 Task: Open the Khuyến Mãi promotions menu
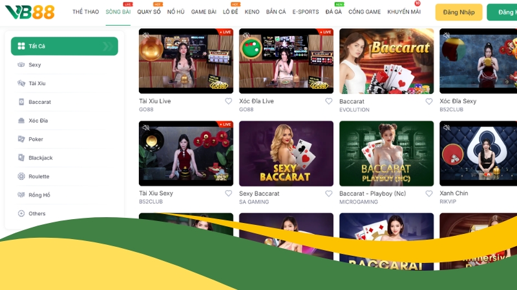pyautogui.click(x=404, y=12)
